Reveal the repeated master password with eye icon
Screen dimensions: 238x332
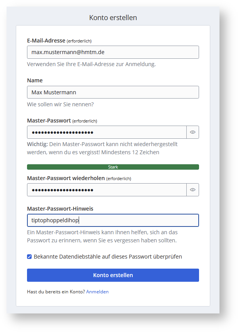[x=192, y=190]
